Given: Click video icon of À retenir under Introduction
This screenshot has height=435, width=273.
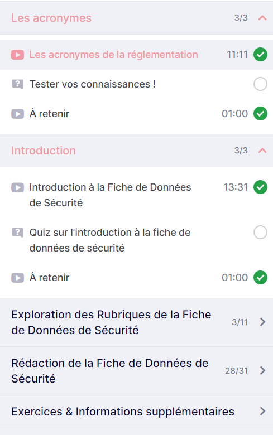Looking at the screenshot, I should click(17, 278).
